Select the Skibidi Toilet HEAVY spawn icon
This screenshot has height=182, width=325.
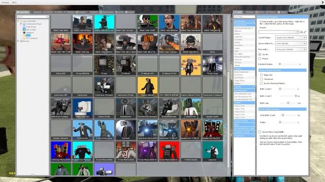[147, 23]
